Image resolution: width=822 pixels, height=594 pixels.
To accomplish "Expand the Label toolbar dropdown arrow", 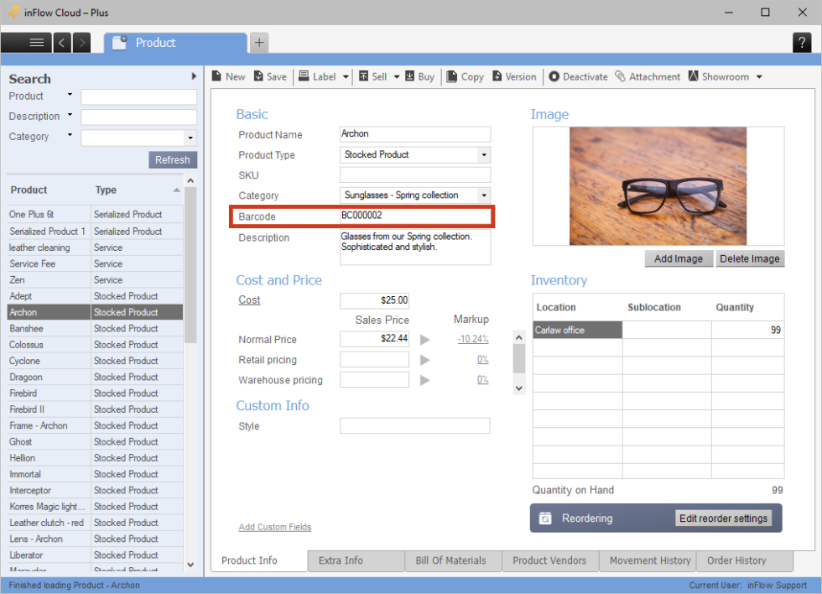I will pyautogui.click(x=344, y=76).
